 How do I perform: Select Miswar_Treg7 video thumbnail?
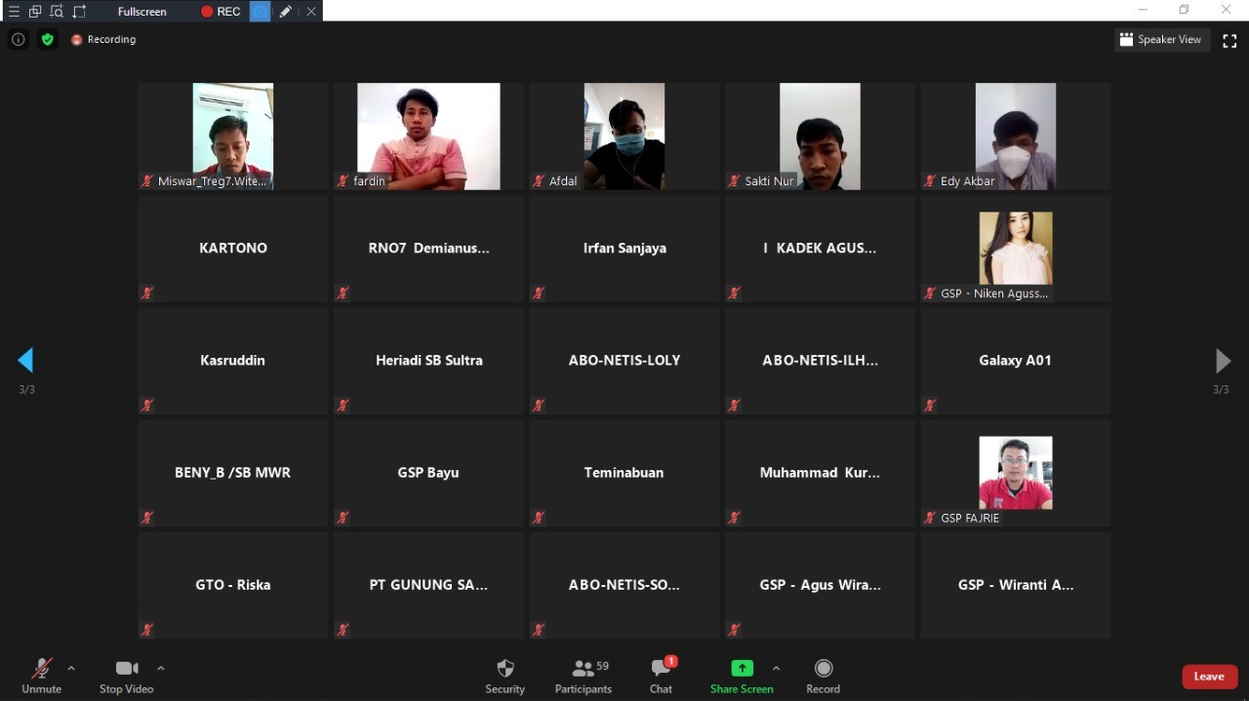tap(233, 136)
